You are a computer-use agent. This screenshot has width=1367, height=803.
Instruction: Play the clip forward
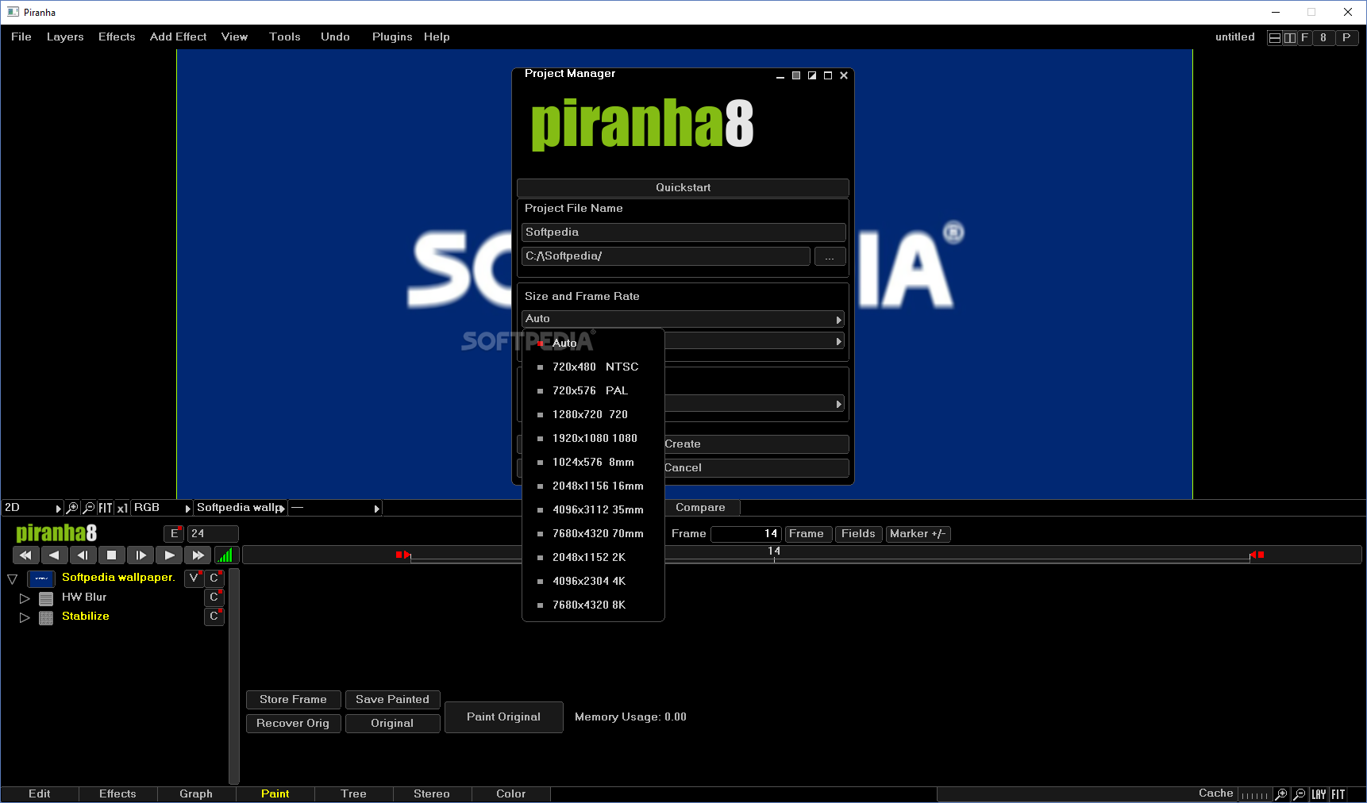[169, 555]
